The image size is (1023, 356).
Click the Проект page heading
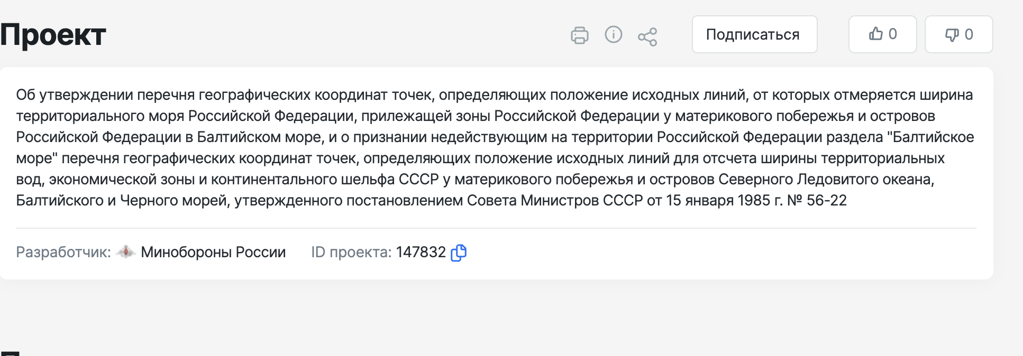[x=53, y=35]
